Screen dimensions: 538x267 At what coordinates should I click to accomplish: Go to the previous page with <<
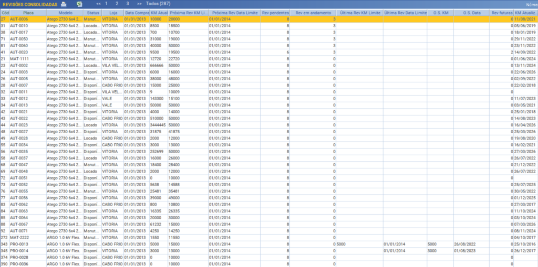coord(98,4)
